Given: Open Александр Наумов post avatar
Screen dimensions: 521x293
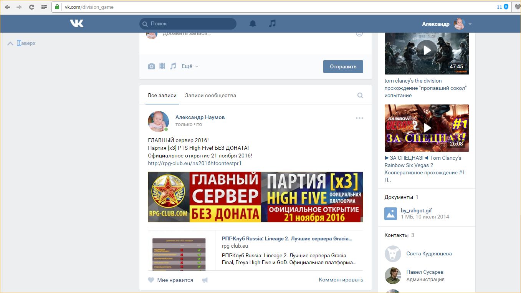Looking at the screenshot, I should coord(158,122).
